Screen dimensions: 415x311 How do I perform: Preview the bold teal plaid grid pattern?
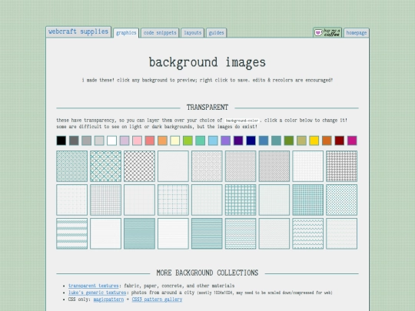point(241,200)
